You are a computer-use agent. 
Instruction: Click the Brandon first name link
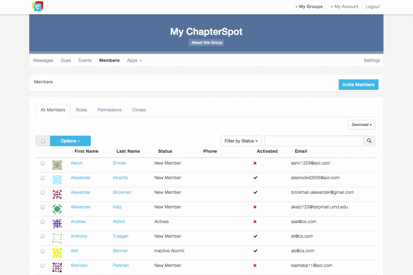point(79,265)
